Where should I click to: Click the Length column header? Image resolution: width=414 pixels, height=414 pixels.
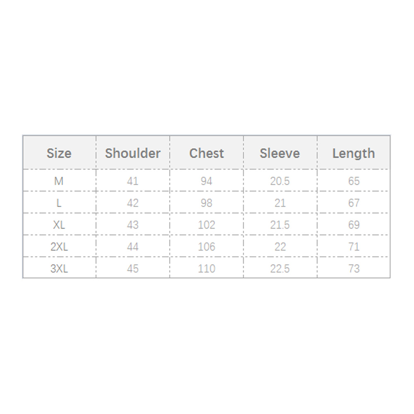point(354,153)
